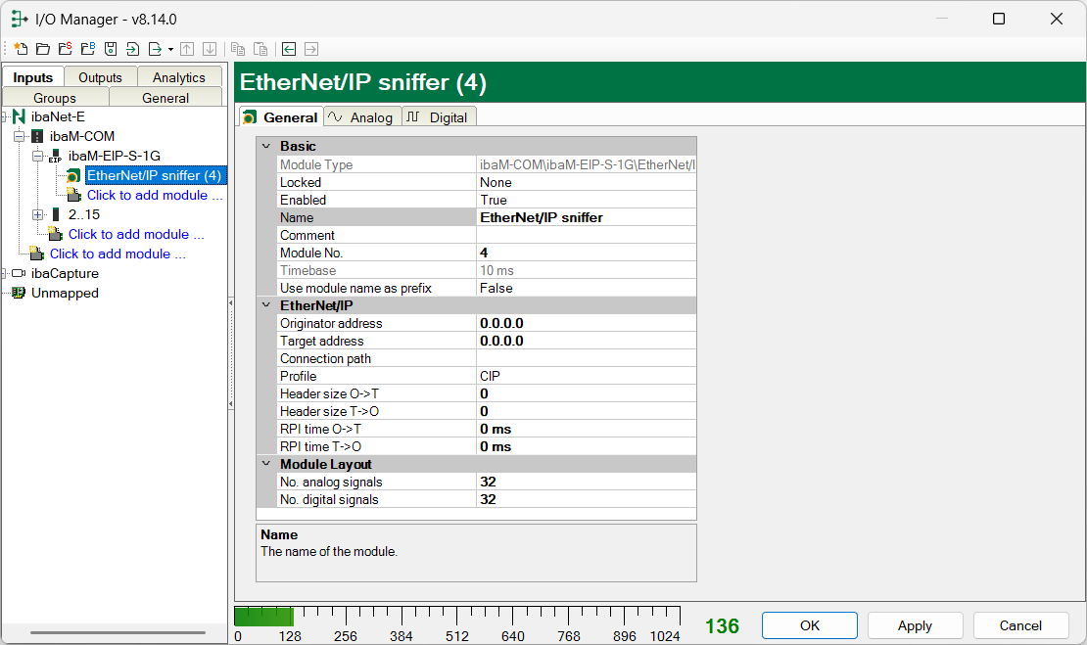Edit the Target address field
1087x645 pixels.
[586, 341]
